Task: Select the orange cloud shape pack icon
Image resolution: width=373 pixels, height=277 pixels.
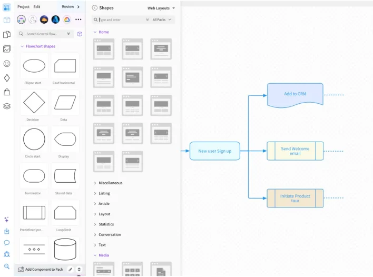Action: (x=44, y=19)
